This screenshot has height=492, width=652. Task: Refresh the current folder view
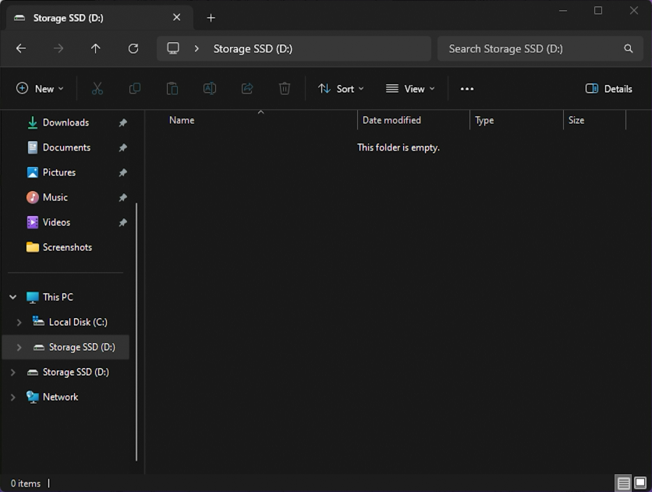133,48
